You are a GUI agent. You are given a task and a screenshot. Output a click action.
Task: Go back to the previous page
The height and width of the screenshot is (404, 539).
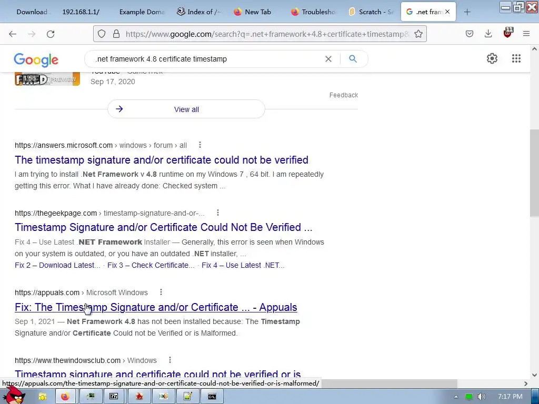[x=13, y=34]
